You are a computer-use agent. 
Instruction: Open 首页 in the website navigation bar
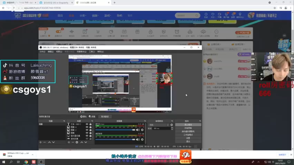[x=60, y=15]
